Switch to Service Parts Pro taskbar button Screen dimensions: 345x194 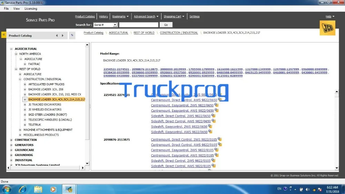coord(69,190)
